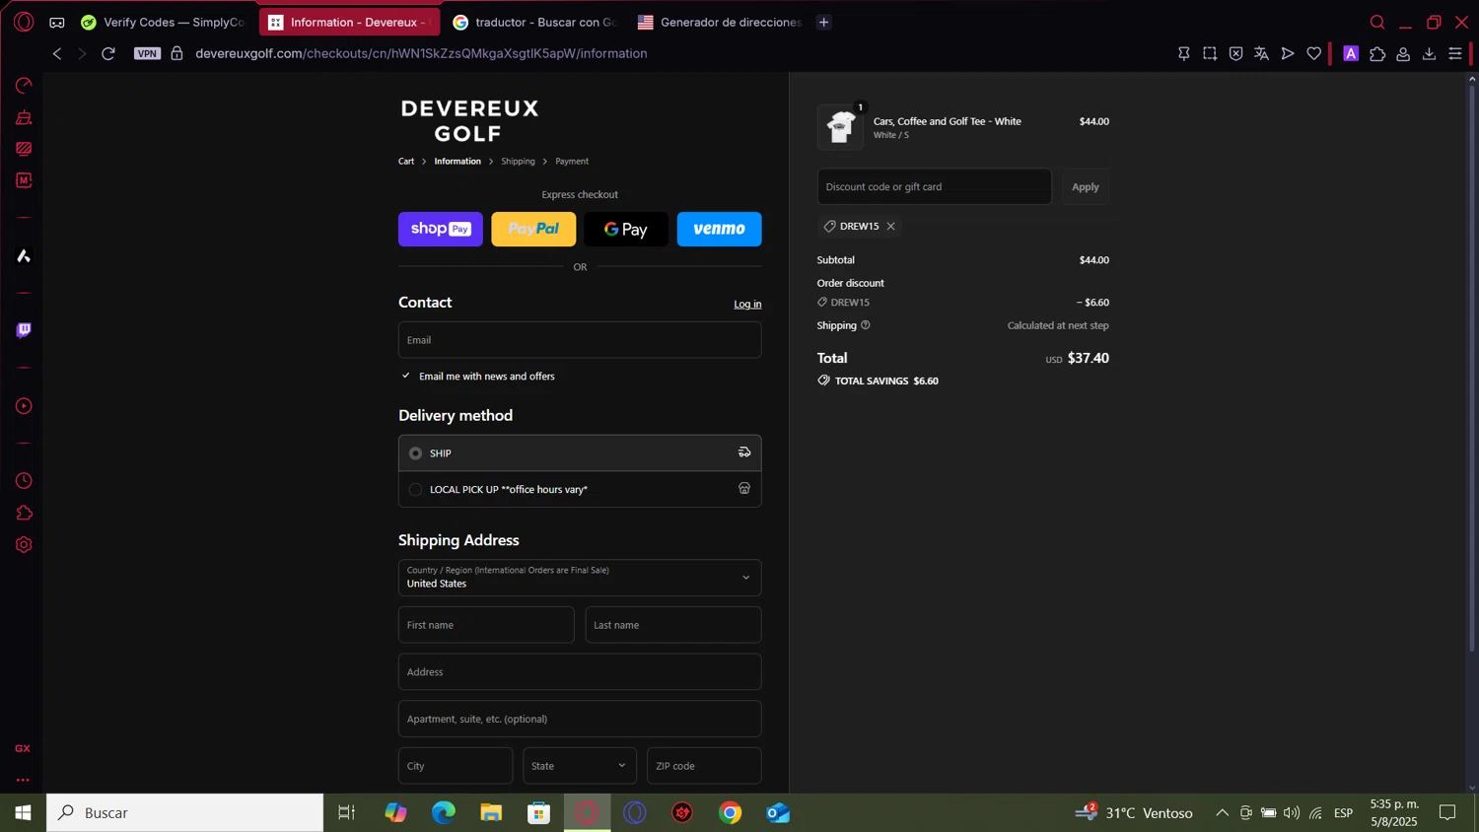Viewport: 1479px width, 832px height.
Task: Focus the First name field
Action: 486,625
